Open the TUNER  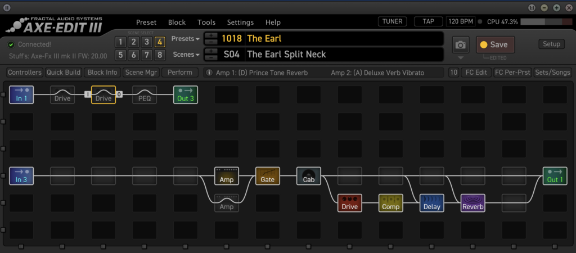pos(392,21)
